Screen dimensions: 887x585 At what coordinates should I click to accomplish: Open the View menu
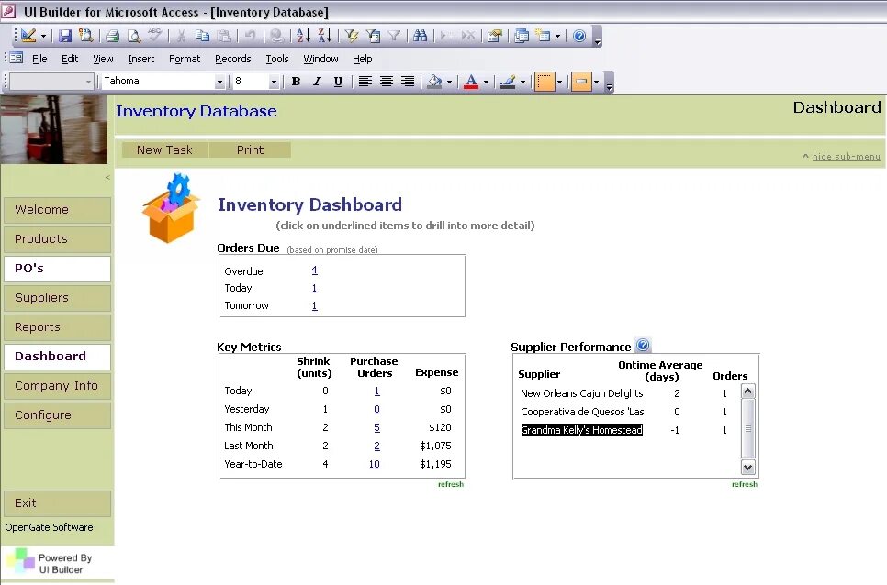click(103, 59)
